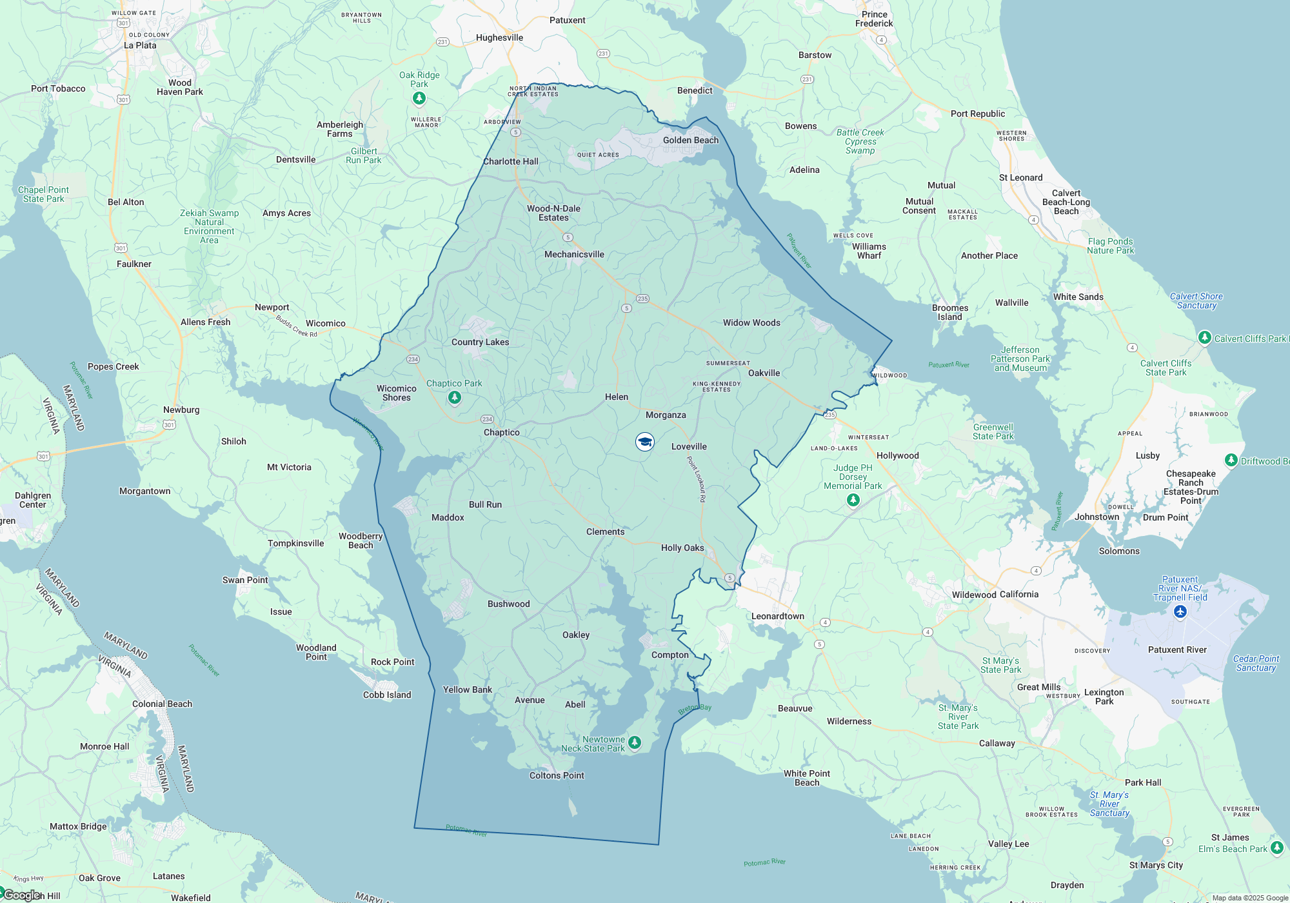Viewport: 1290px width, 903px height.
Task: Click the Google logo in corner
Action: (x=22, y=895)
